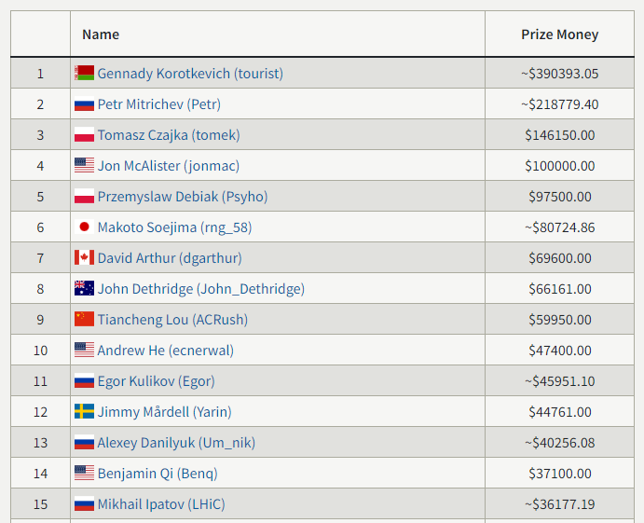Open Alexey Danilyuk (Um_nik) link
The image size is (644, 523).
[x=176, y=443]
